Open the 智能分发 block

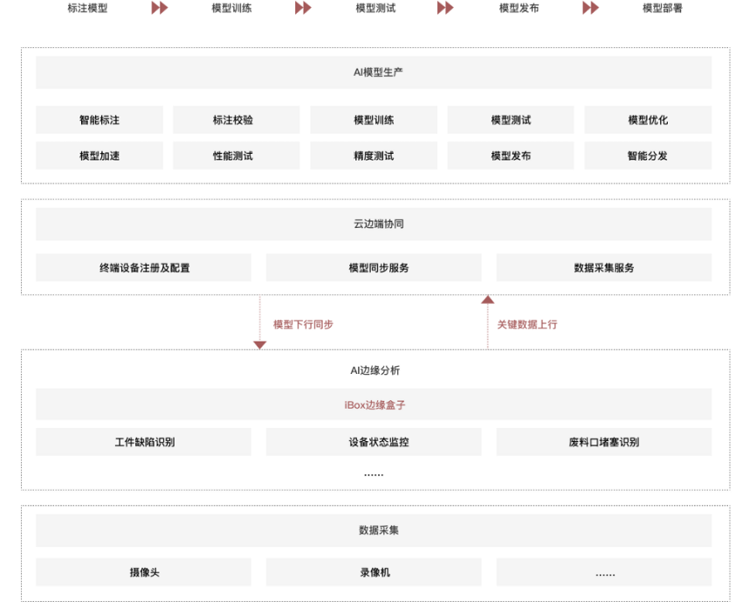click(x=648, y=155)
